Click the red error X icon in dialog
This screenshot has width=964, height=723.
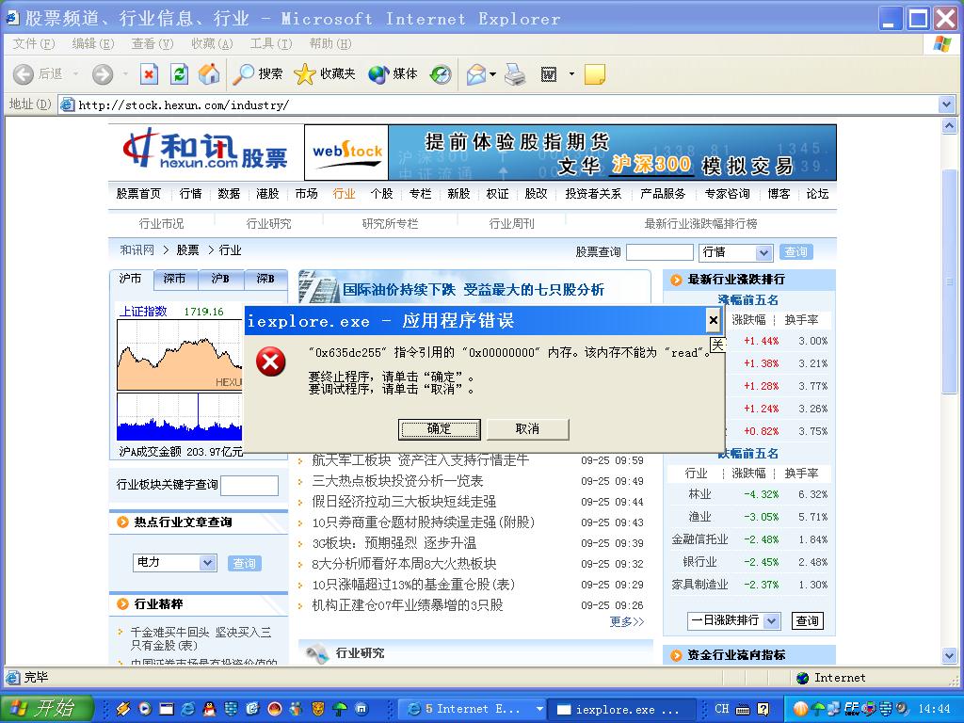(271, 361)
